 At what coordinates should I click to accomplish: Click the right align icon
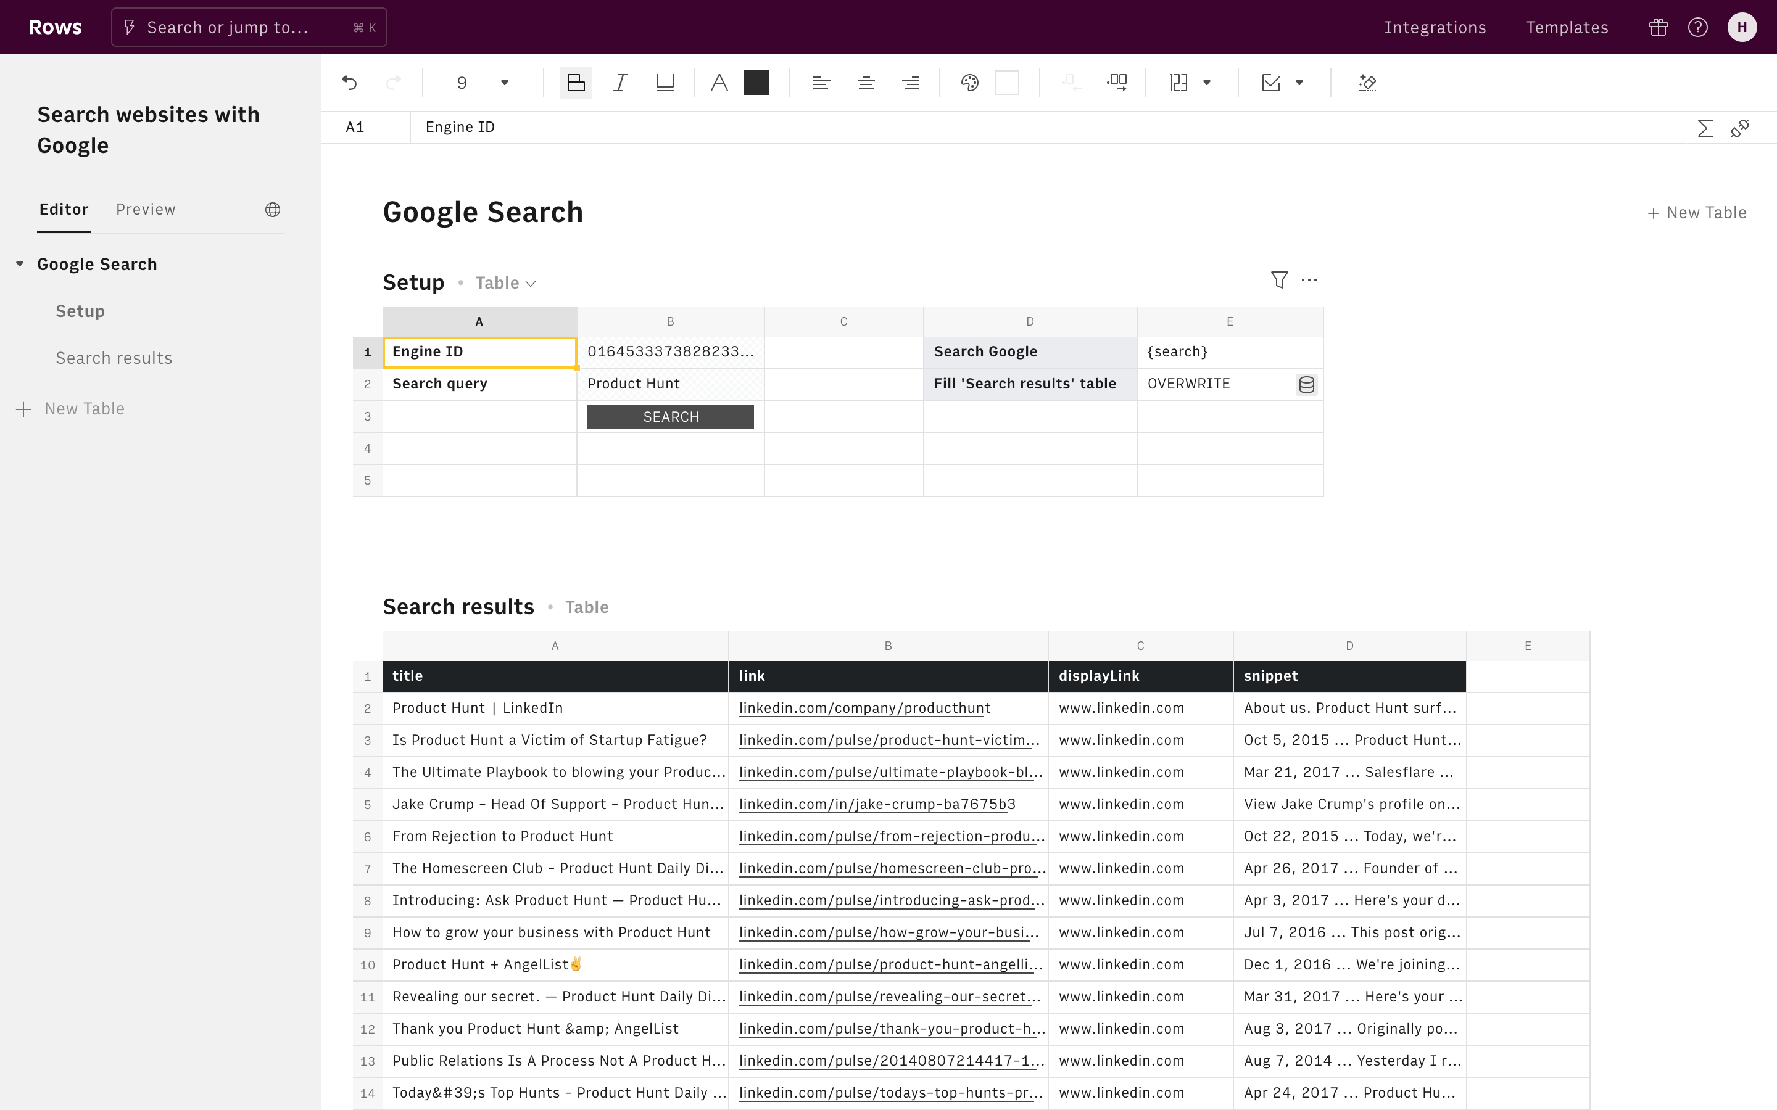tap(911, 83)
